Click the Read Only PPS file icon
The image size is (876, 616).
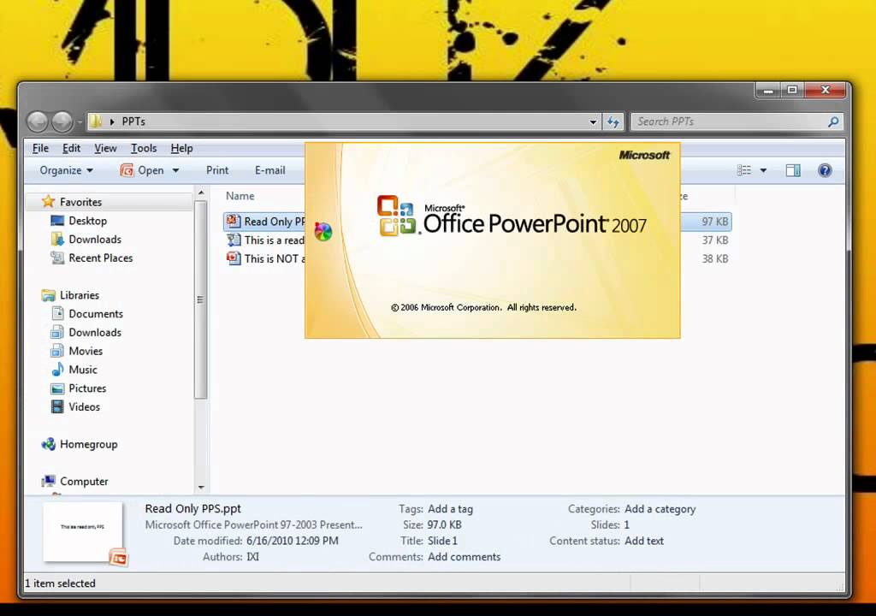tap(234, 222)
